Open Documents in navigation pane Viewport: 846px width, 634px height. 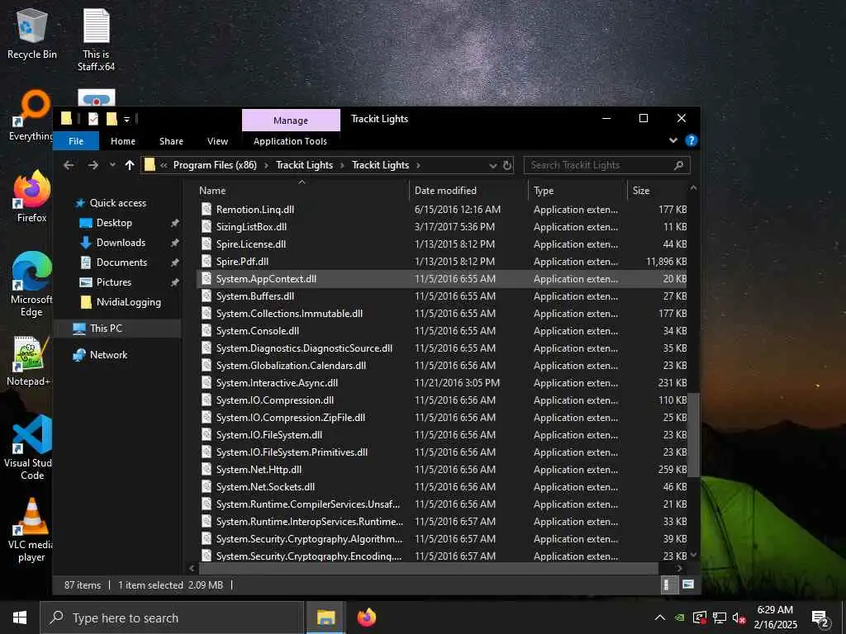pyautogui.click(x=121, y=262)
